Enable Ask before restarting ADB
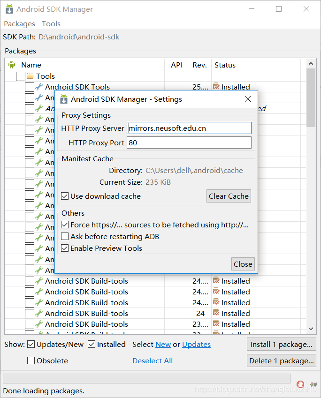This screenshot has width=321, height=398. click(65, 237)
